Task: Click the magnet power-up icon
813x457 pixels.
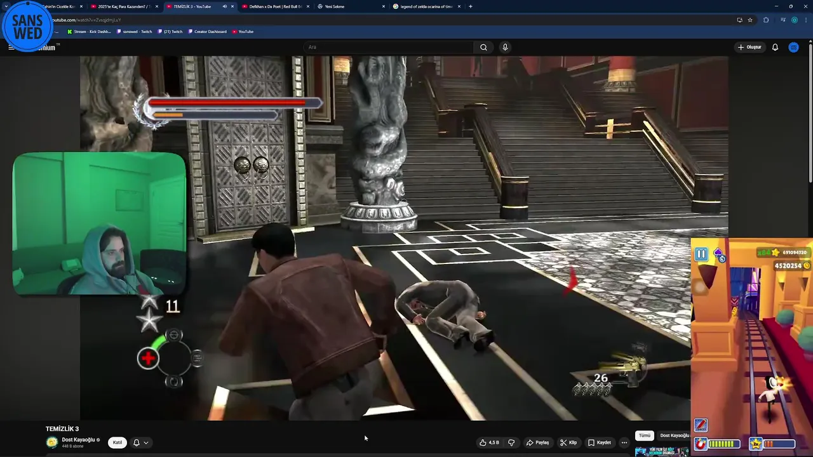Action: click(x=701, y=444)
